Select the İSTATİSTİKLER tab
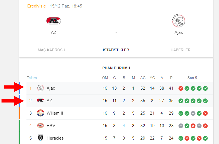 (116, 50)
